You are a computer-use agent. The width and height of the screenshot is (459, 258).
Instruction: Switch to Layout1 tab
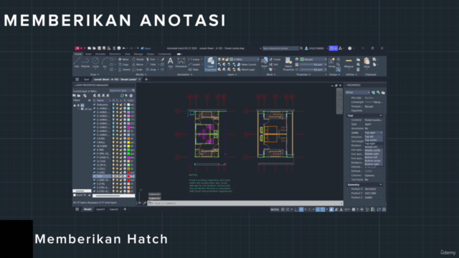(100, 209)
